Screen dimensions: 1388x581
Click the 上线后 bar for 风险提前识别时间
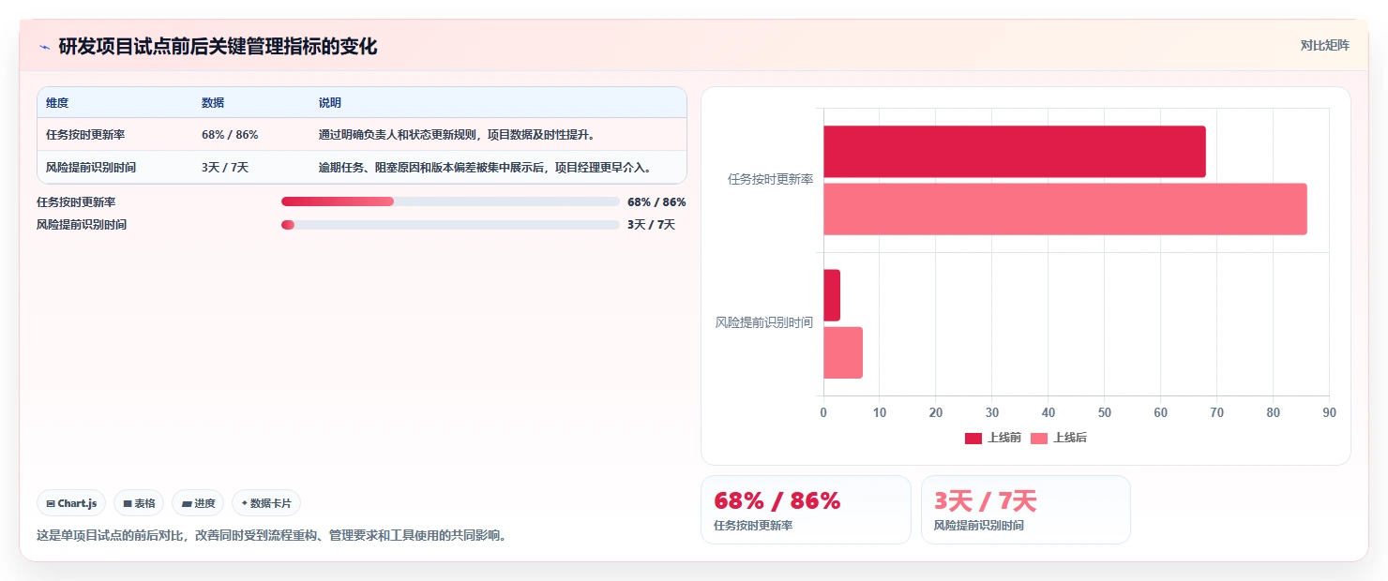pyautogui.click(x=843, y=352)
